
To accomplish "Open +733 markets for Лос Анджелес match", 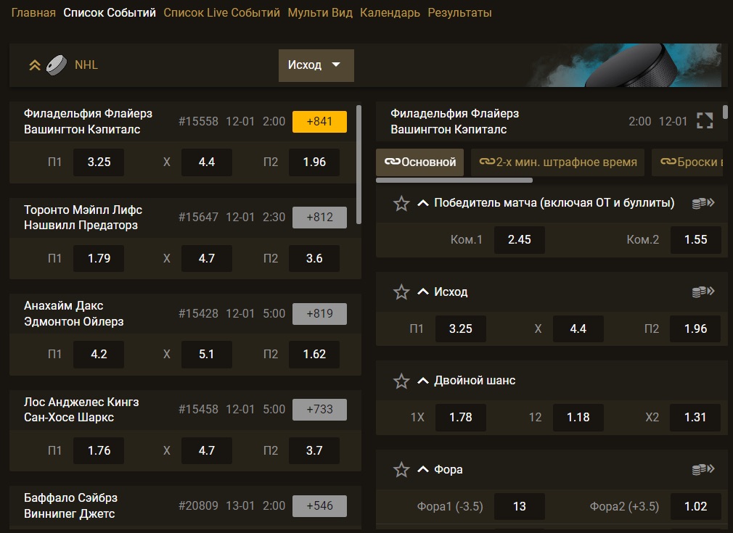I will [x=320, y=409].
